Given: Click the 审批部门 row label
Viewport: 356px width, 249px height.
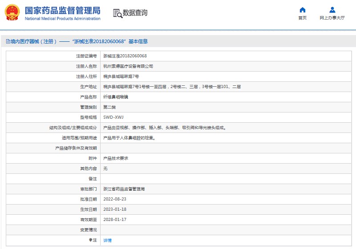Looking at the screenshot, I should point(88,189).
